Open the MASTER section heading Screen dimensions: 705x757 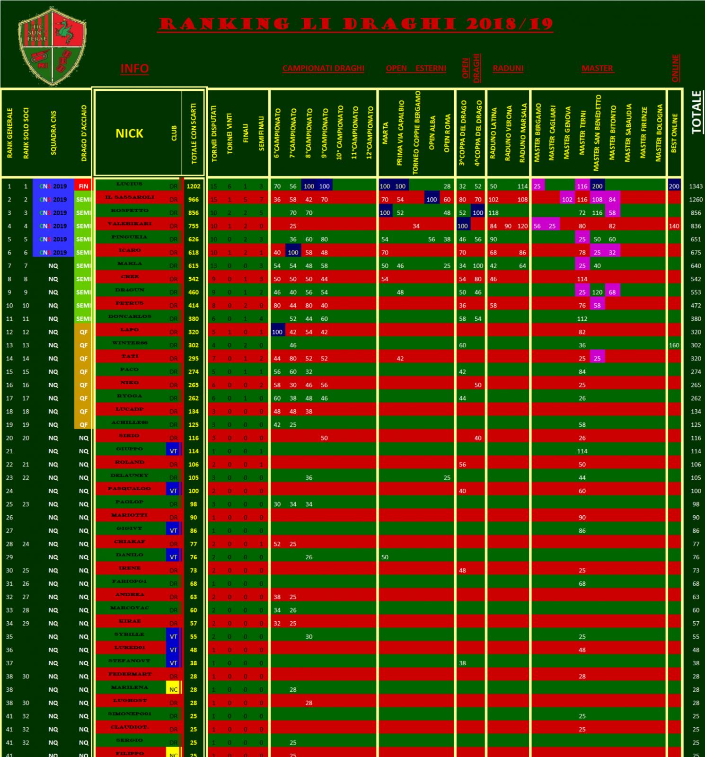click(x=597, y=68)
